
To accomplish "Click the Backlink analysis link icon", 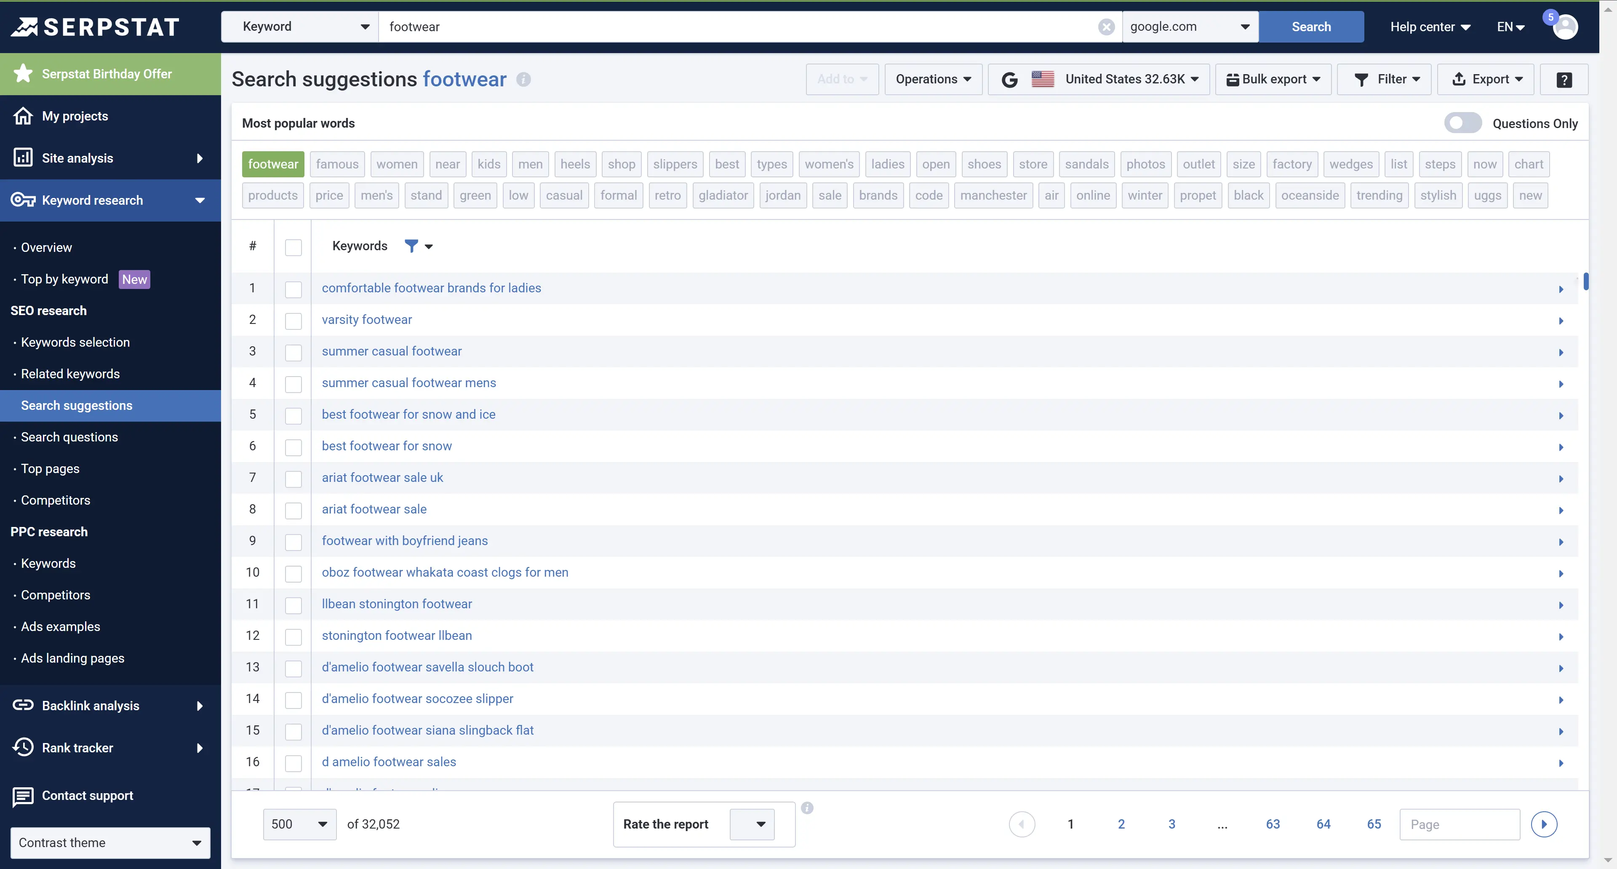I will pos(23,705).
